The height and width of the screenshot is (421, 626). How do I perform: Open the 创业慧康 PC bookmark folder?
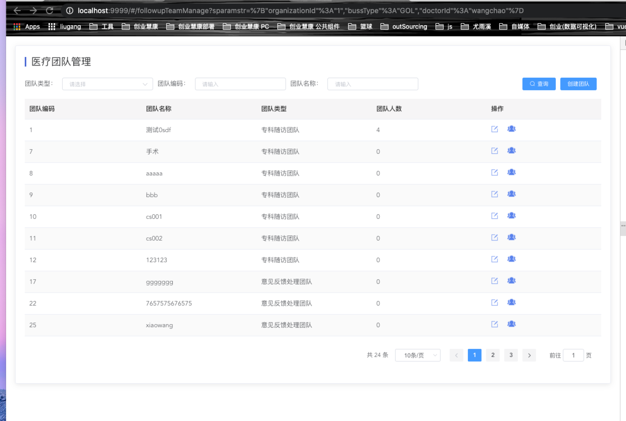tap(246, 26)
